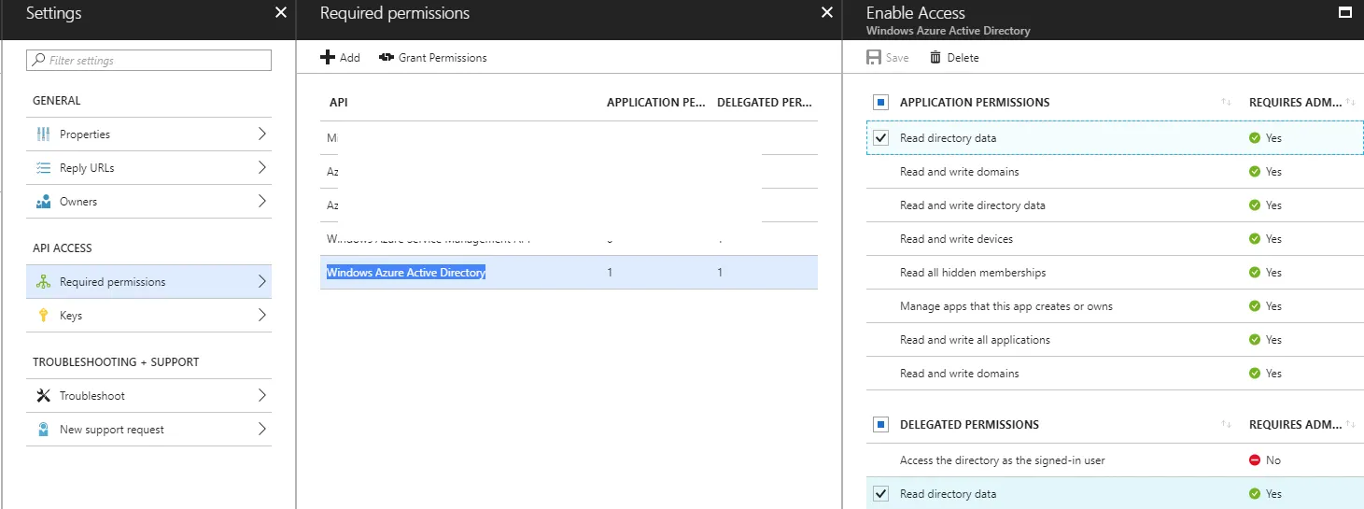Click the Reply URLs list icon

click(43, 168)
